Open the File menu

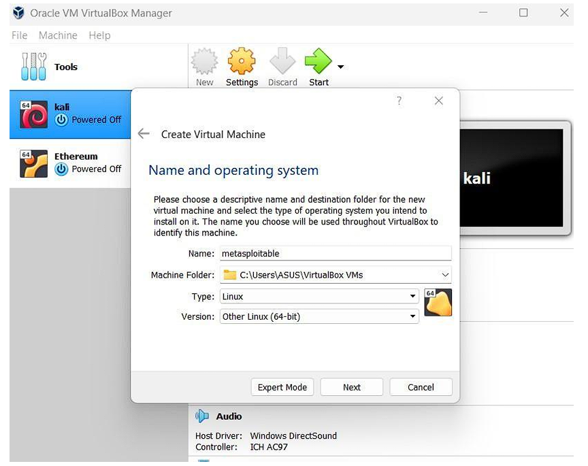coord(19,35)
